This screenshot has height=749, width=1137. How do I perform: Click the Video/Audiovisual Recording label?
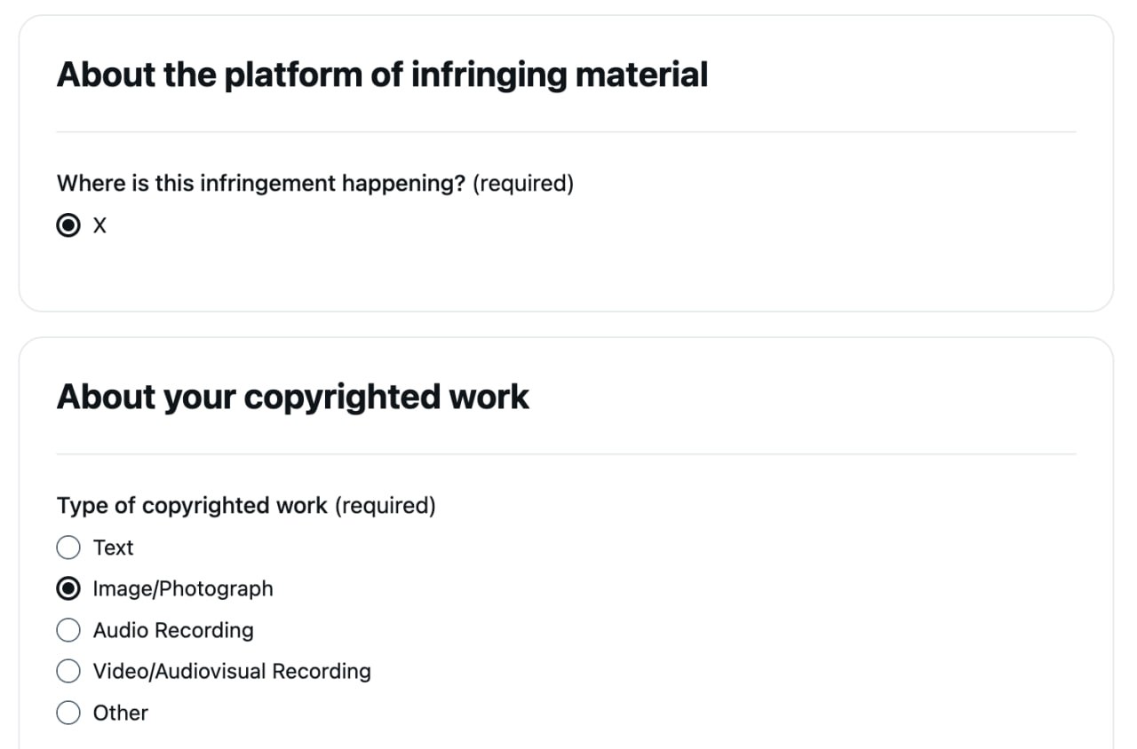(x=232, y=671)
